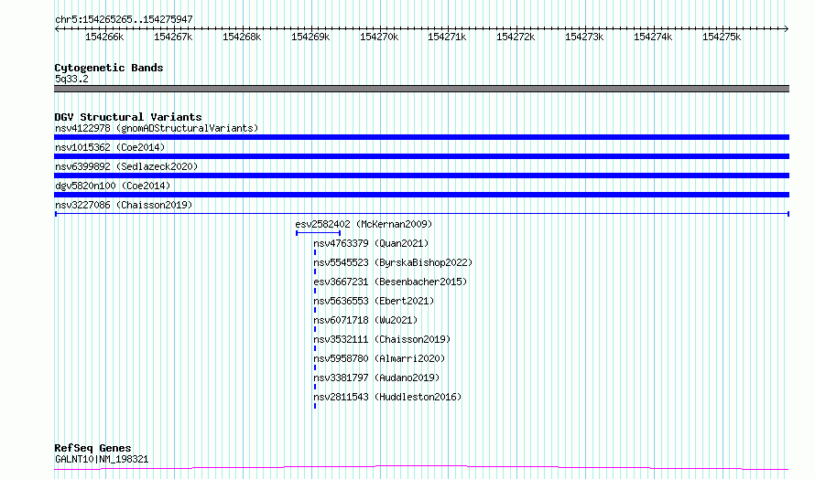Click the 154275k ruler tick label
815x479 pixels.
point(722,37)
